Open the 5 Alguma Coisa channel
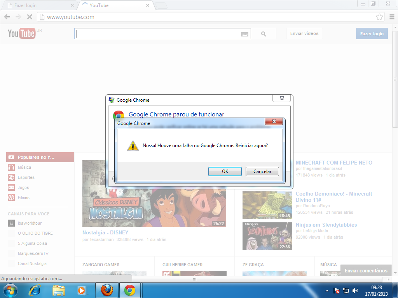The height and width of the screenshot is (298, 398). (x=32, y=243)
